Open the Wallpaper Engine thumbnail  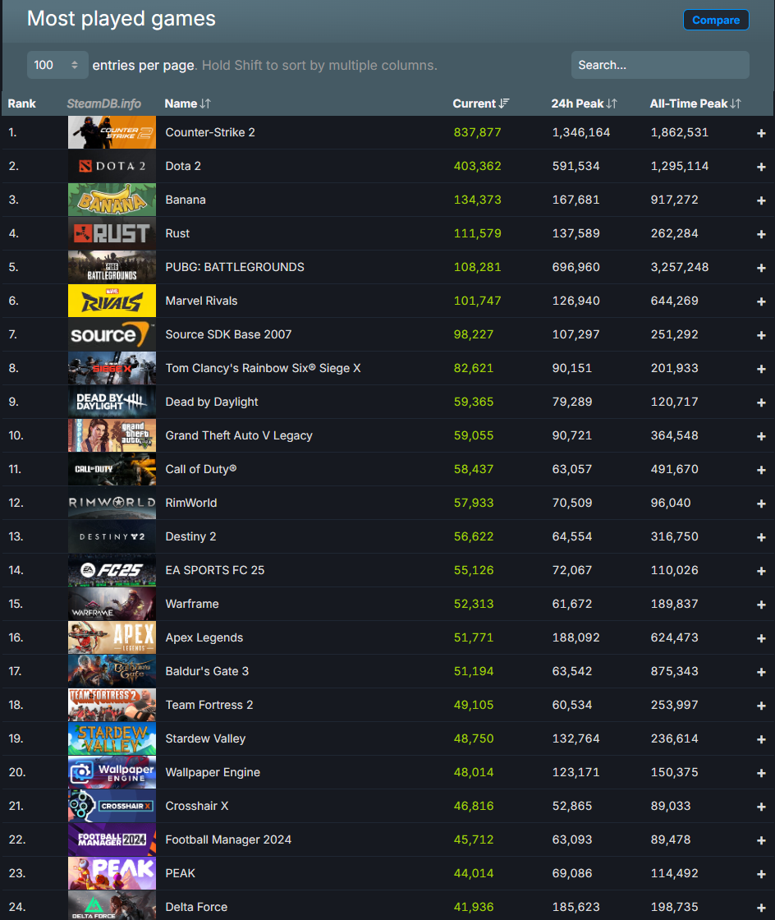pyautogui.click(x=112, y=772)
